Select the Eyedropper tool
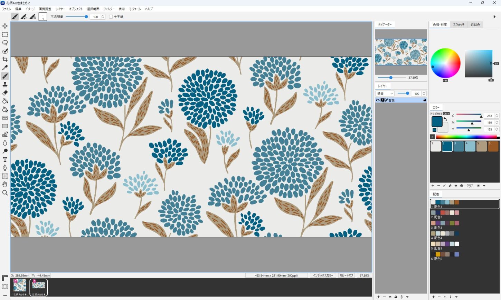Viewport: 501px width, 300px height. (x=5, y=68)
